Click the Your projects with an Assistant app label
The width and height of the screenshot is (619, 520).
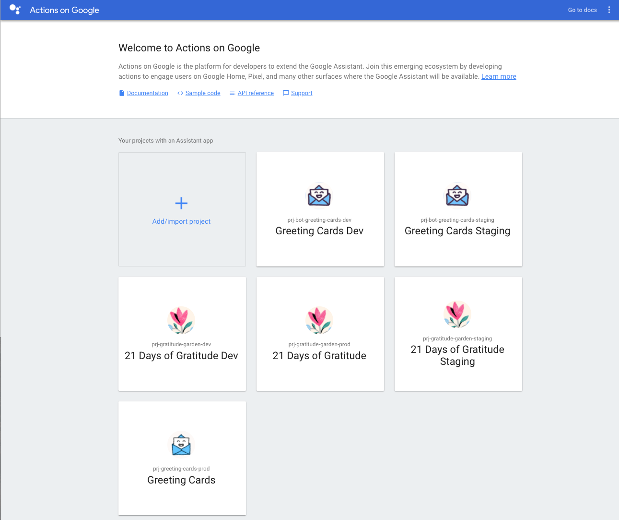tap(165, 141)
